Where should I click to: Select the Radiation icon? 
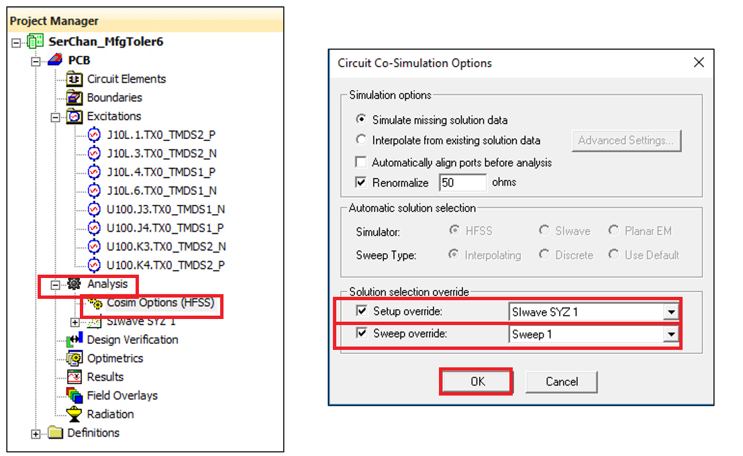click(x=76, y=414)
